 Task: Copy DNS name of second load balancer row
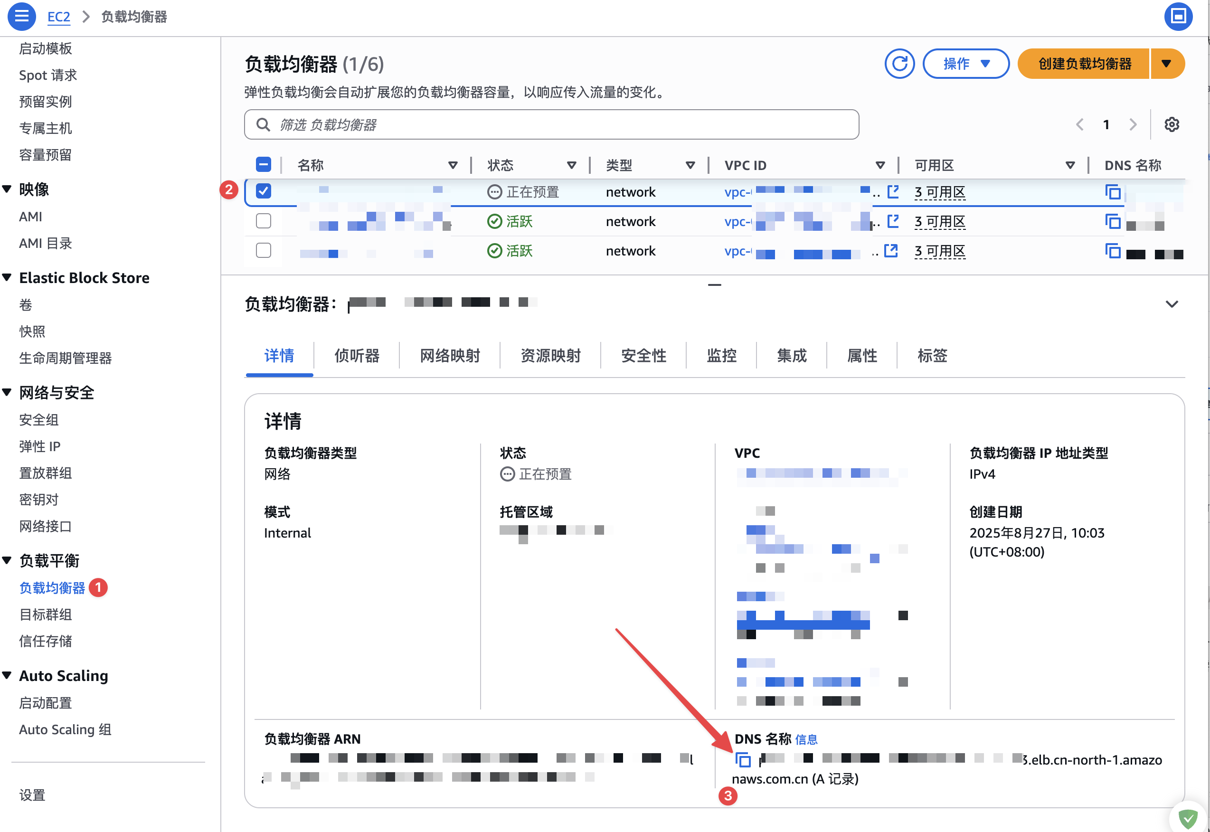(x=1113, y=222)
